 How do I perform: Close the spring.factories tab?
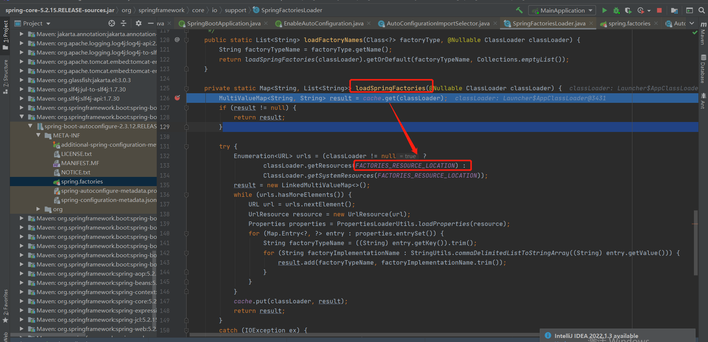point(656,23)
